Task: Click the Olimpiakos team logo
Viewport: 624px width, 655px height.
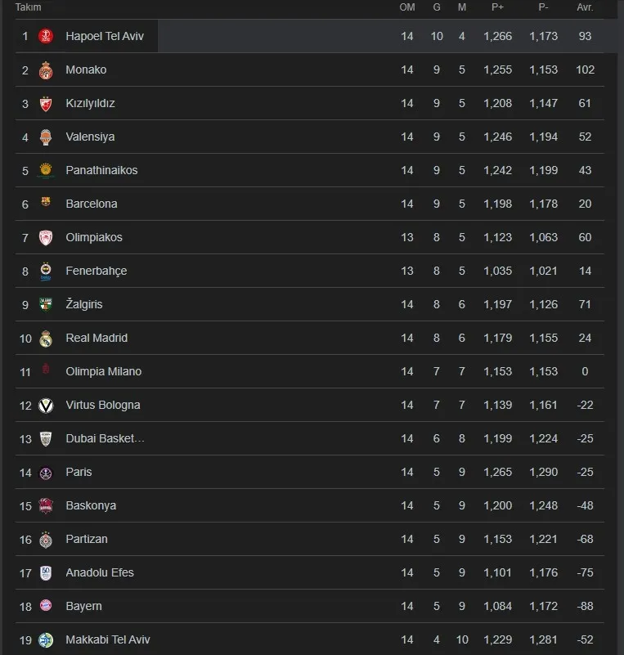Action: [46, 238]
